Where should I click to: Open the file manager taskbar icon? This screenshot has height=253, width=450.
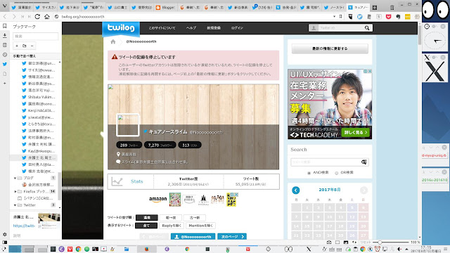point(127,249)
